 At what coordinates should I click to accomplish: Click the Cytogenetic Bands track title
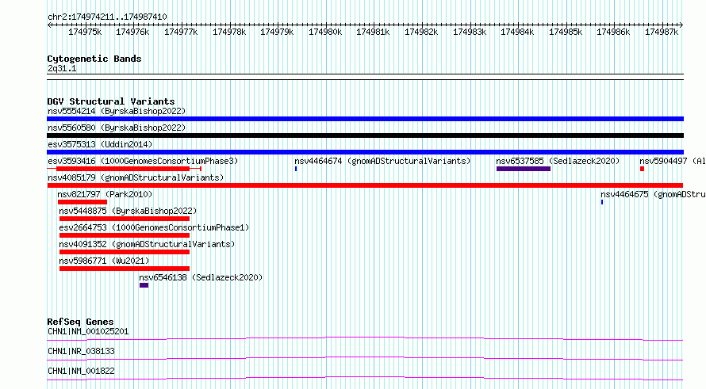pos(94,59)
